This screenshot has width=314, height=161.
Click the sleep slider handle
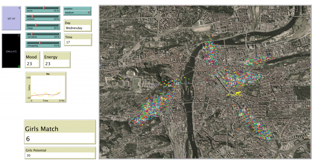click(36, 25)
